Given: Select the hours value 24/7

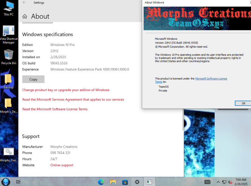Looking at the screenshot, I should (54, 159).
